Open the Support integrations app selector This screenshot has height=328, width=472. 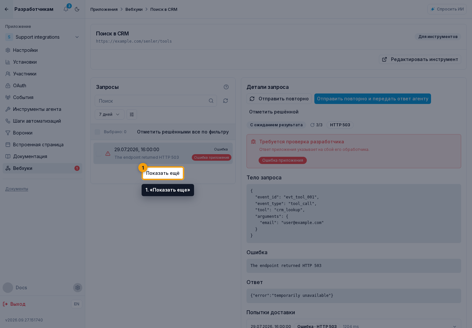42,37
